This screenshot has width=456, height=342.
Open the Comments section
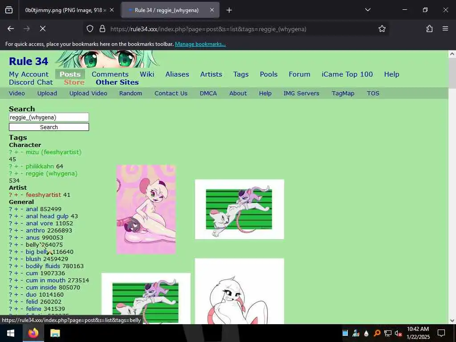click(x=110, y=74)
